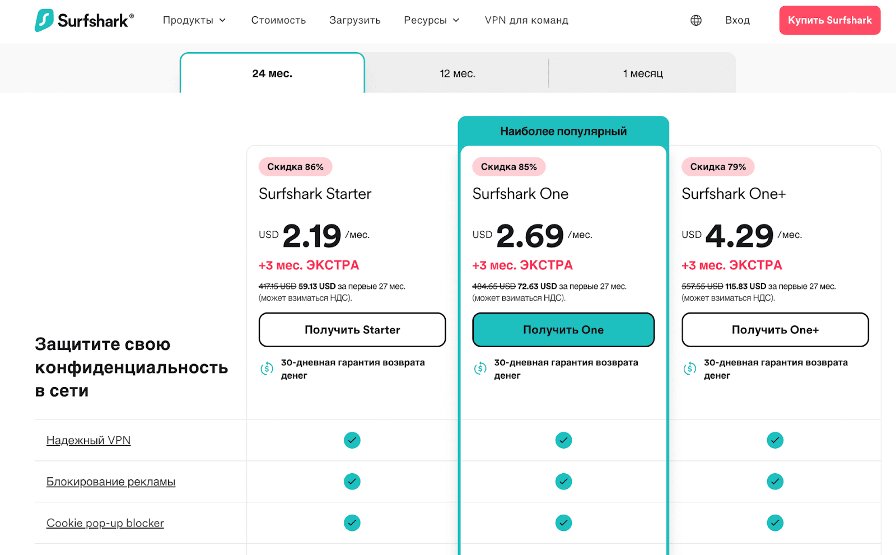
Task: Click the USD 2.69 price
Action: 518,236
